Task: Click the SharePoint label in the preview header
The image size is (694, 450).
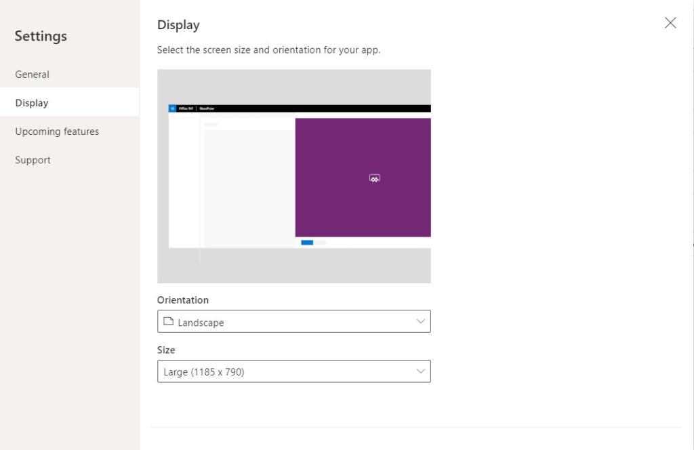Action: (x=207, y=108)
